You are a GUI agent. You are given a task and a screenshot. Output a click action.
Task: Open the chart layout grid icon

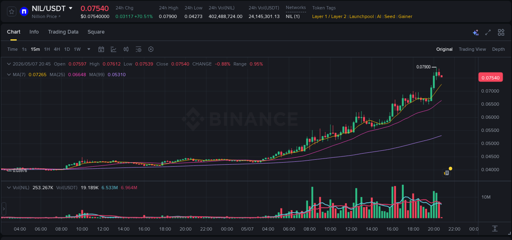point(501,32)
